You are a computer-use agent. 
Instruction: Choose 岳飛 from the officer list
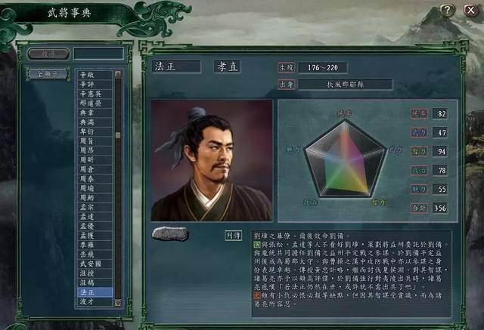(95, 254)
